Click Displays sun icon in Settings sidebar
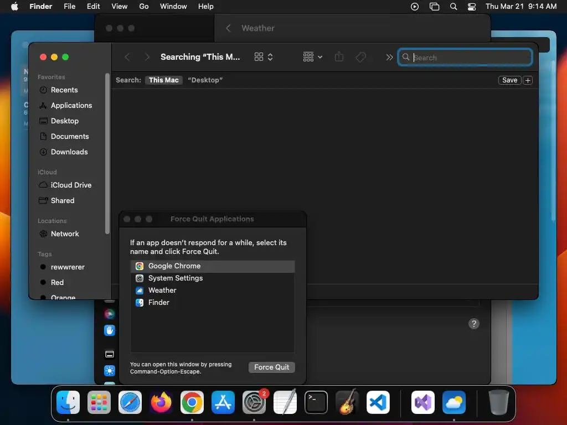The height and width of the screenshot is (425, 567). pyautogui.click(x=109, y=371)
